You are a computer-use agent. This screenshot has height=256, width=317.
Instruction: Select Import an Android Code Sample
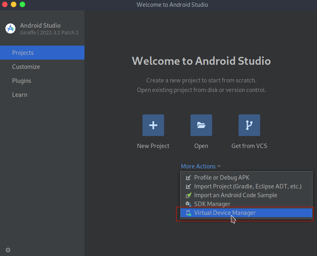[x=246, y=195]
